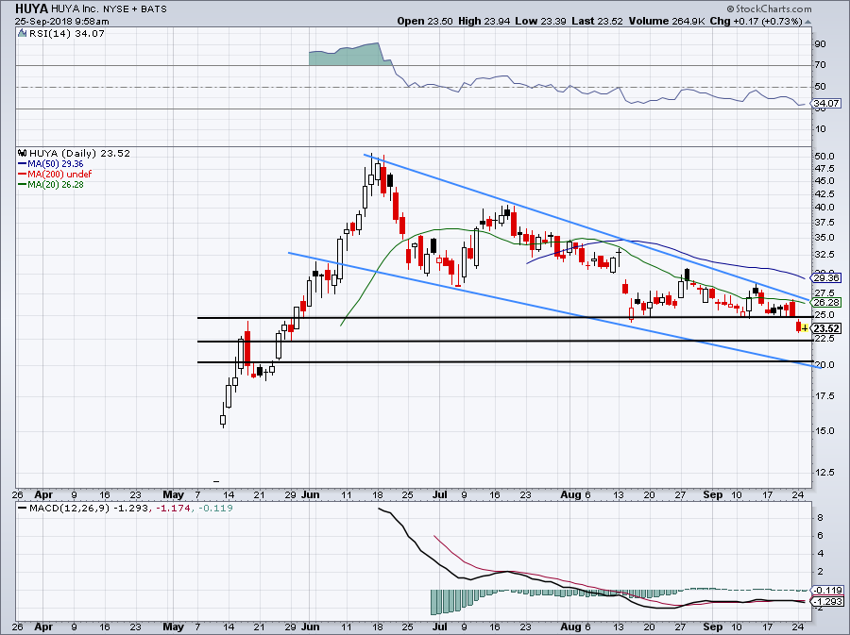Click the 15.0 price axis label
The height and width of the screenshot is (635, 850).
[824, 431]
